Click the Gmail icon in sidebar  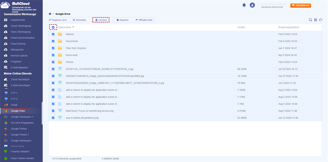pyautogui.click(x=6, y=105)
